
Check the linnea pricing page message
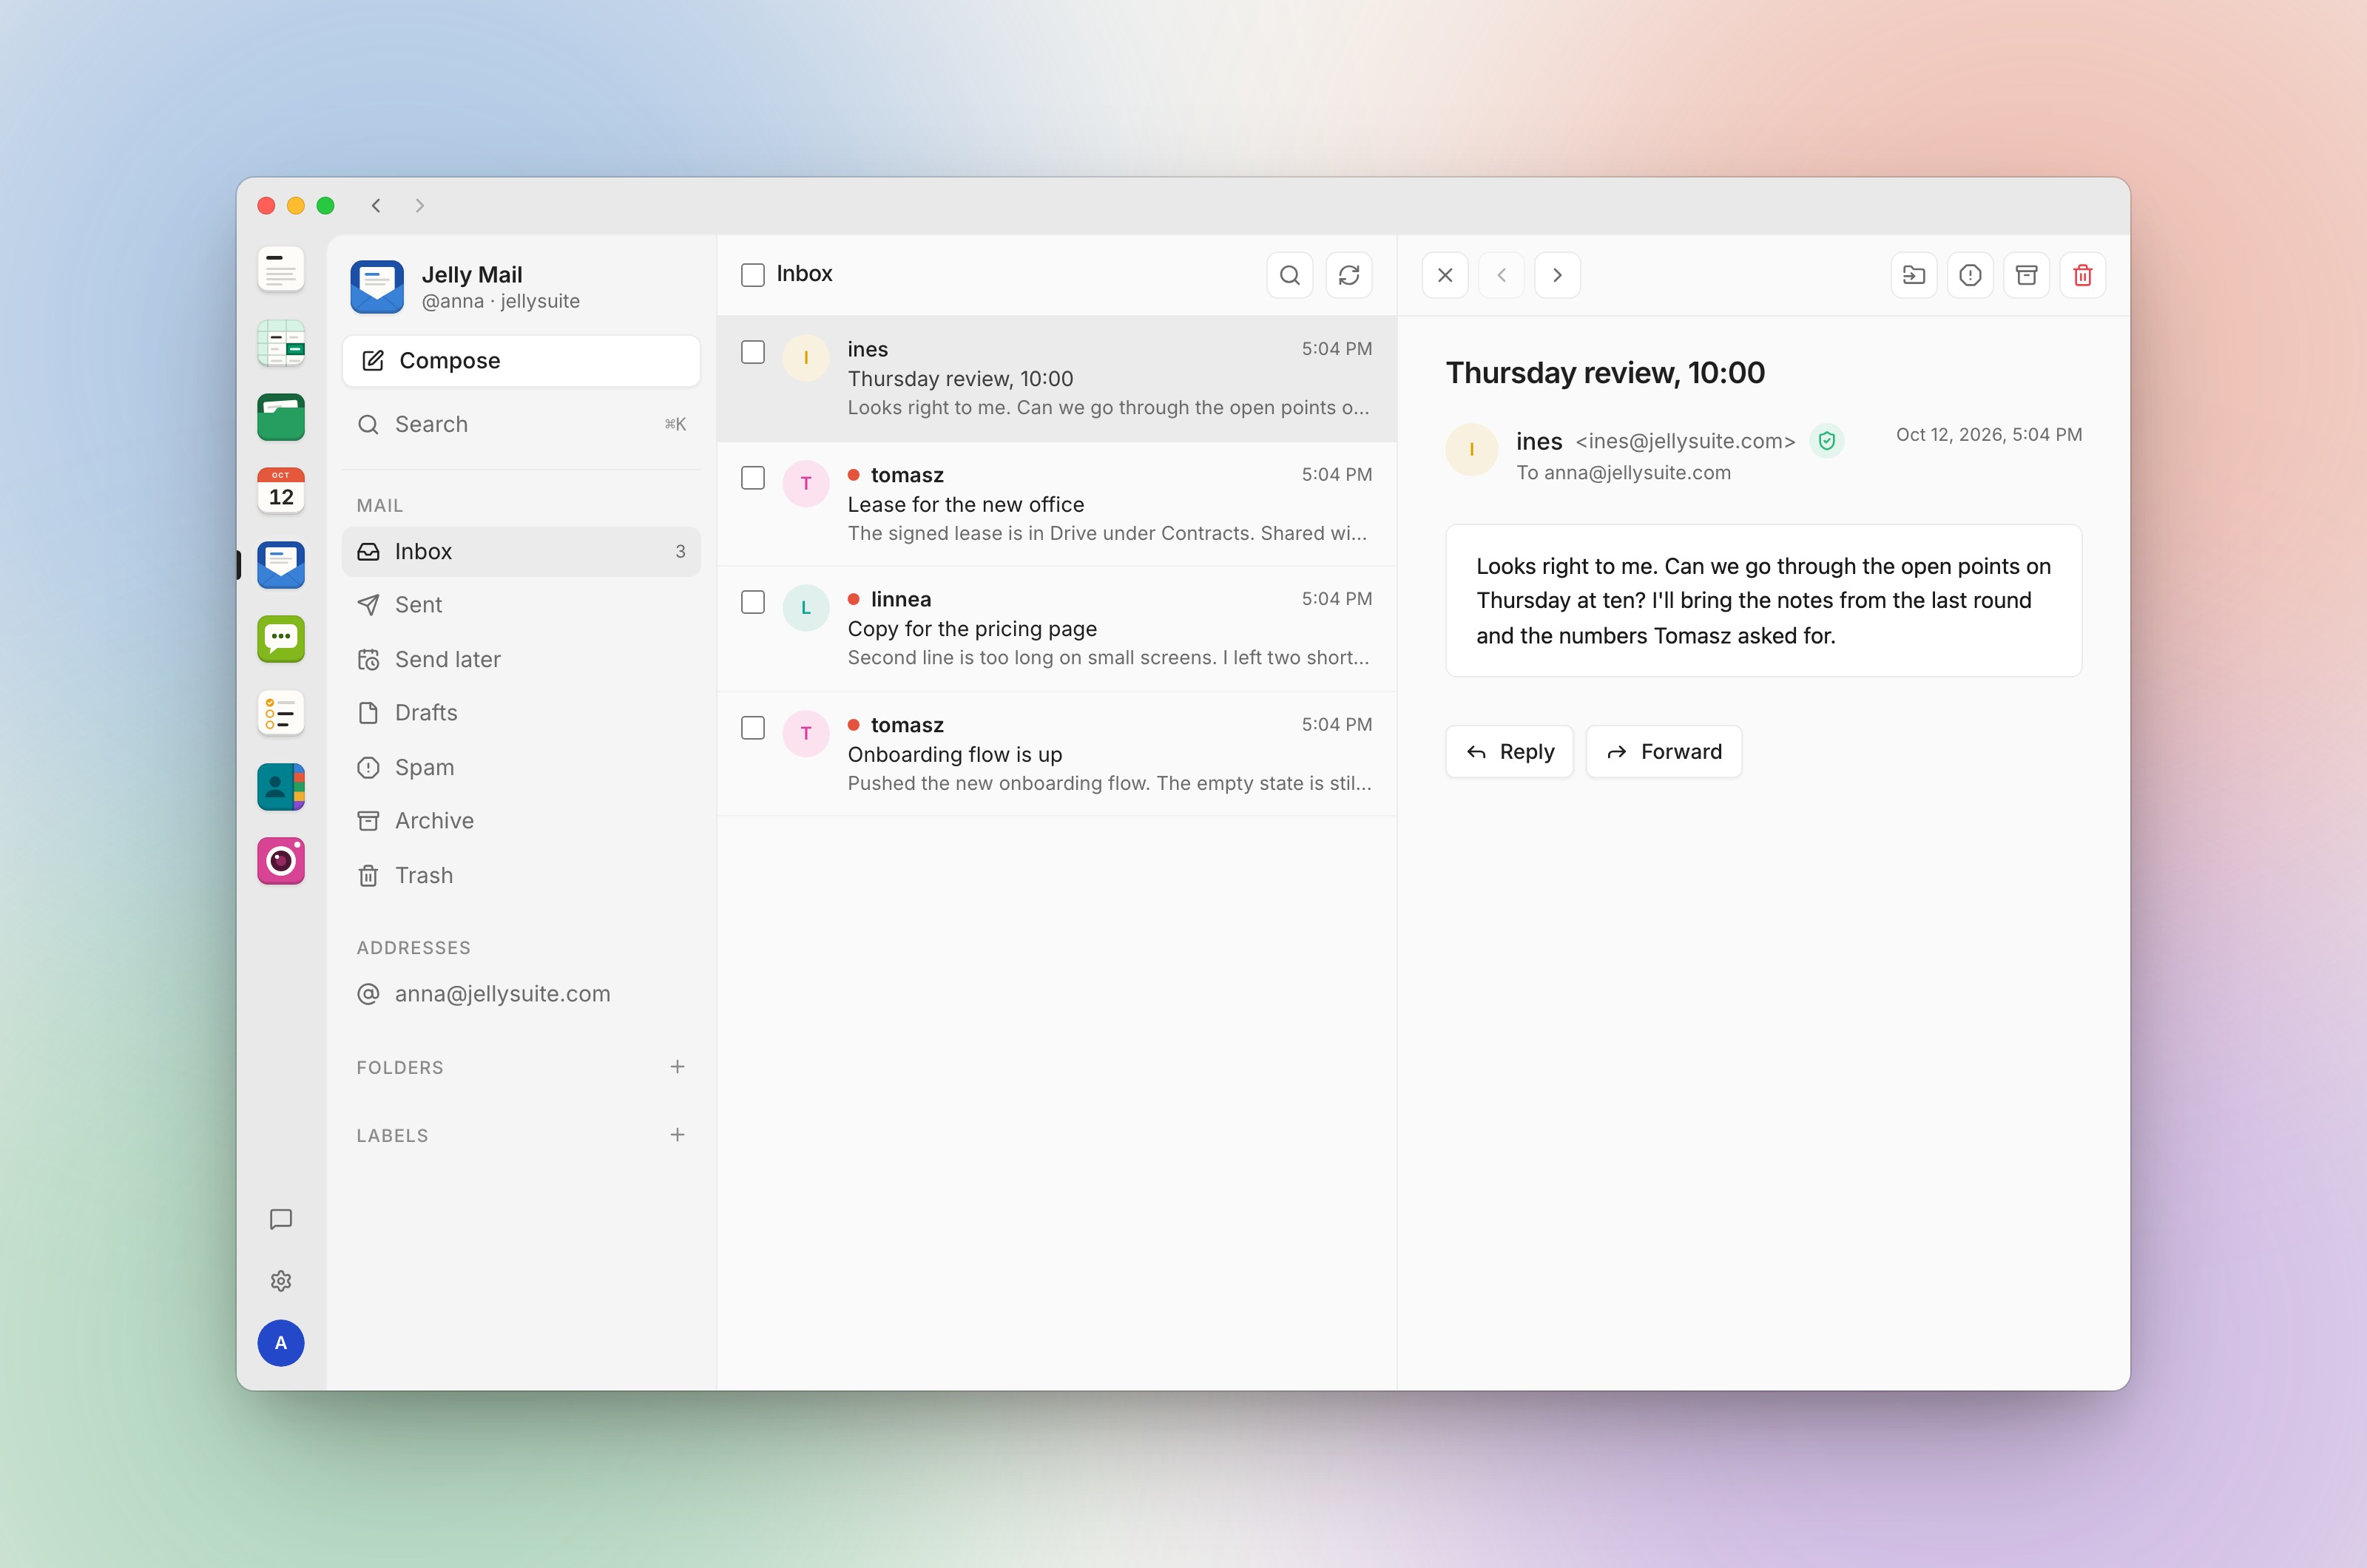tap(753, 602)
